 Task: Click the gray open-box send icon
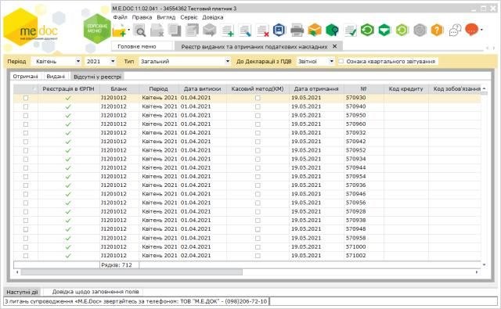(209, 31)
